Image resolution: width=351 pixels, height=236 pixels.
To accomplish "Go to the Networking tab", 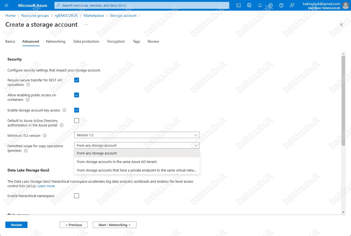I will [x=56, y=42].
